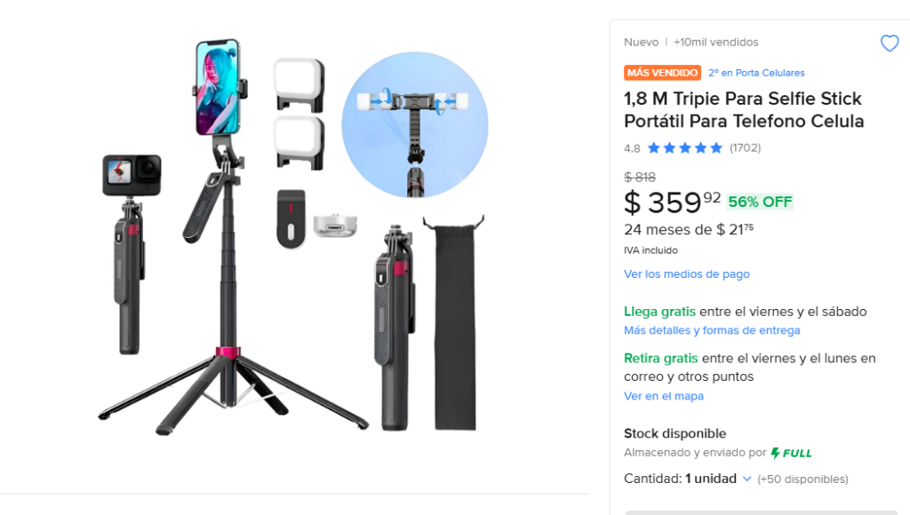Open the "Ver en el mapa" link

point(663,396)
